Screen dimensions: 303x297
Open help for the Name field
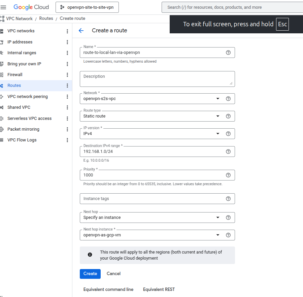coord(228,53)
